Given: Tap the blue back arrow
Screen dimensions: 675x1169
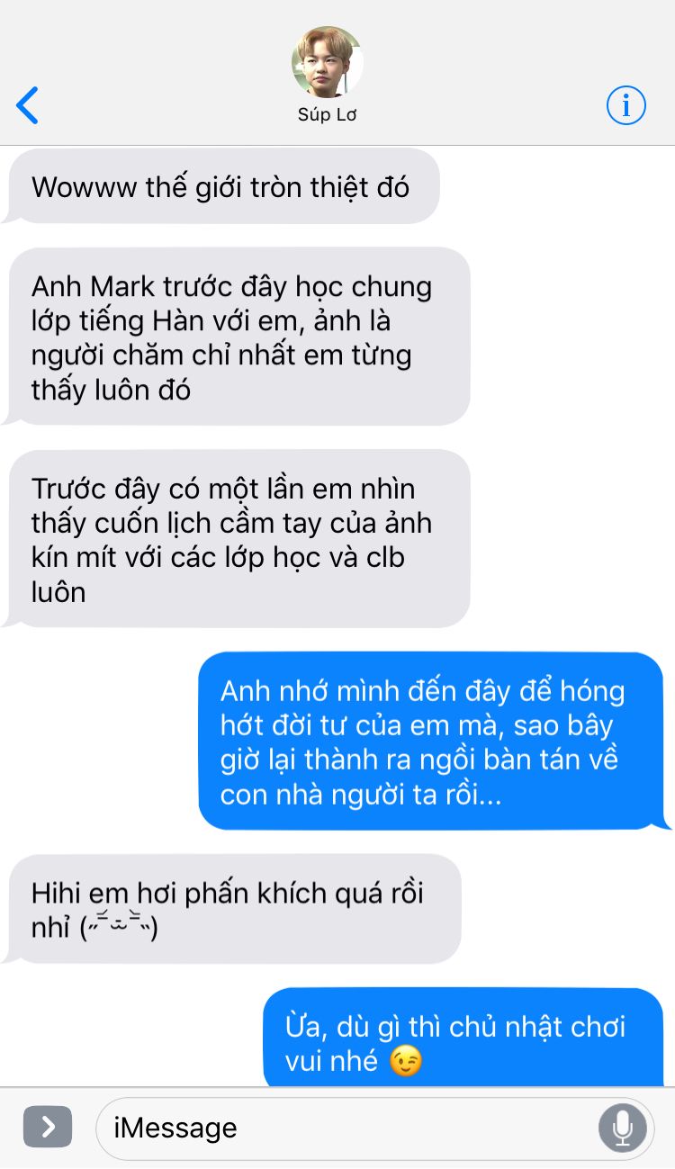Looking at the screenshot, I should coord(28,106).
